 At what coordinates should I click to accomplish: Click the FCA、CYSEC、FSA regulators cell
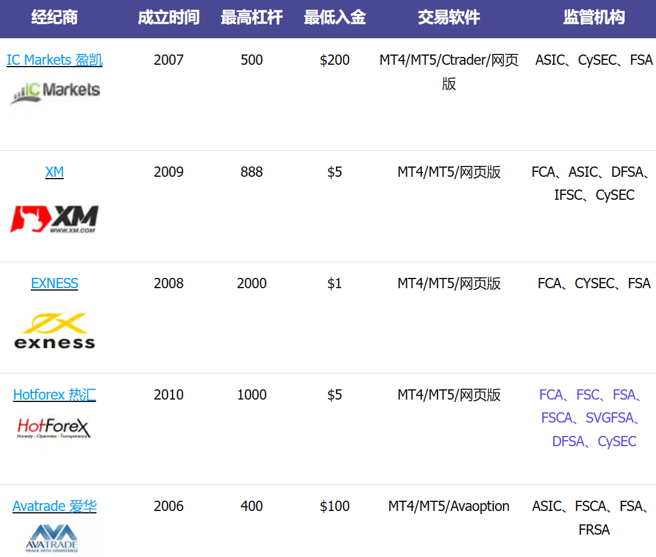click(x=594, y=283)
